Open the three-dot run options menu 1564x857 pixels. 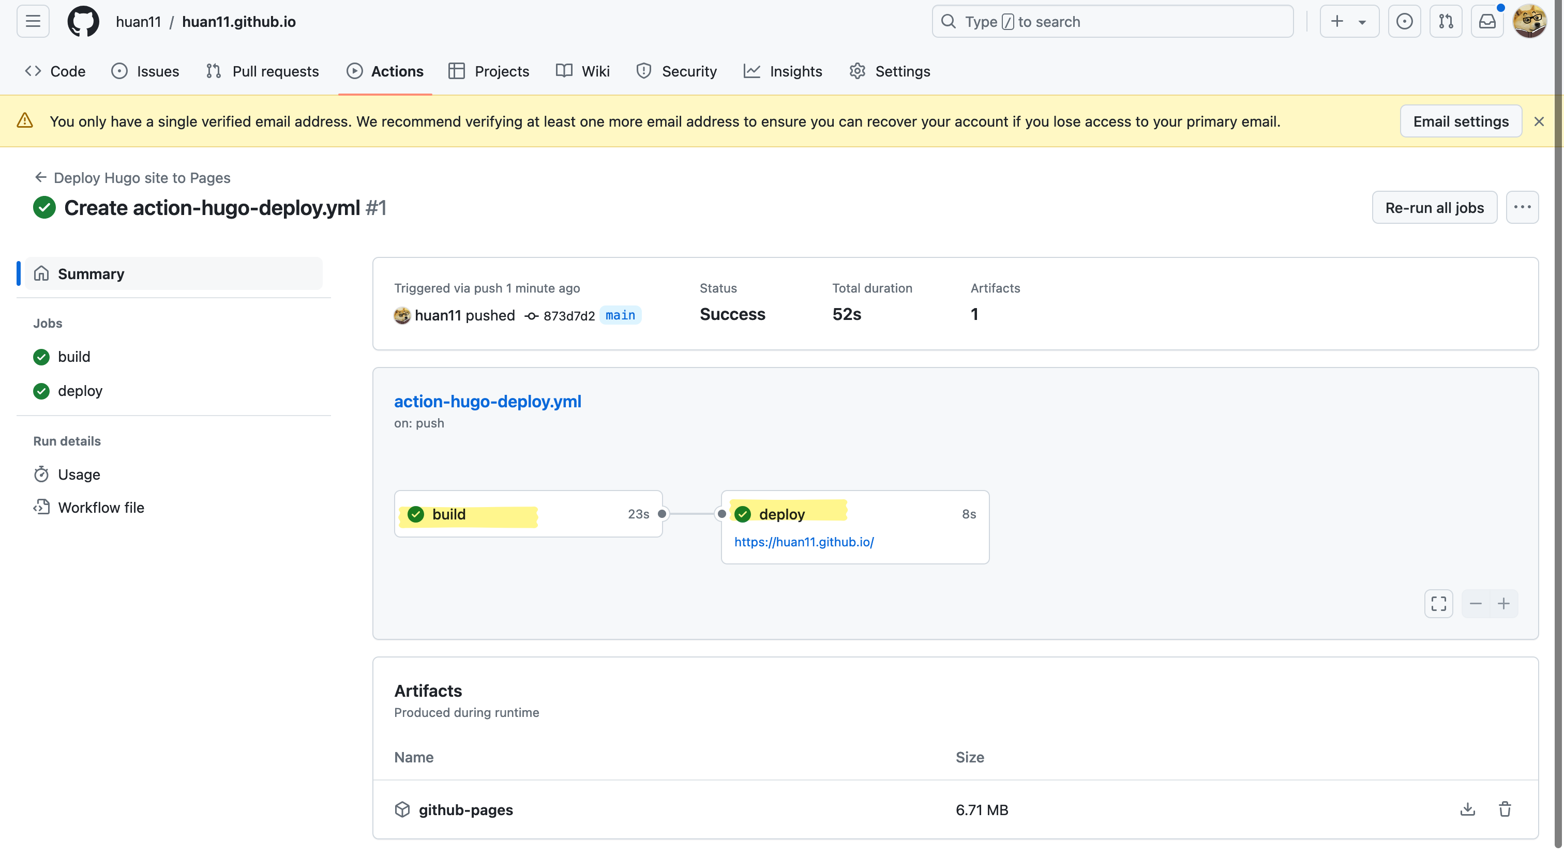click(1522, 208)
